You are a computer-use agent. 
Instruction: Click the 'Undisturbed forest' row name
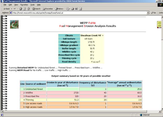[34, 89]
